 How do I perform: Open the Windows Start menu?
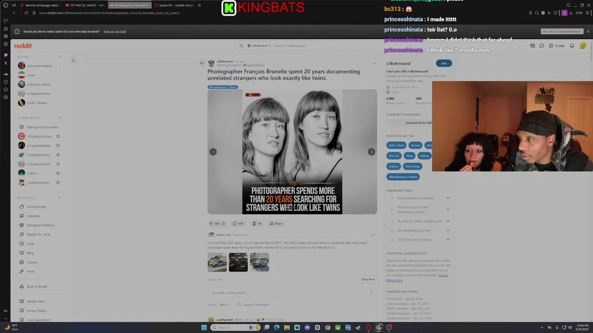[204, 327]
